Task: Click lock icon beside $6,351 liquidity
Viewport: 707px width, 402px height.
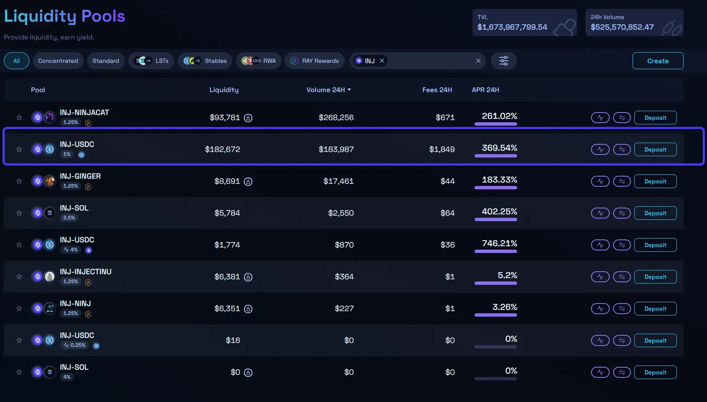Action: click(x=248, y=309)
